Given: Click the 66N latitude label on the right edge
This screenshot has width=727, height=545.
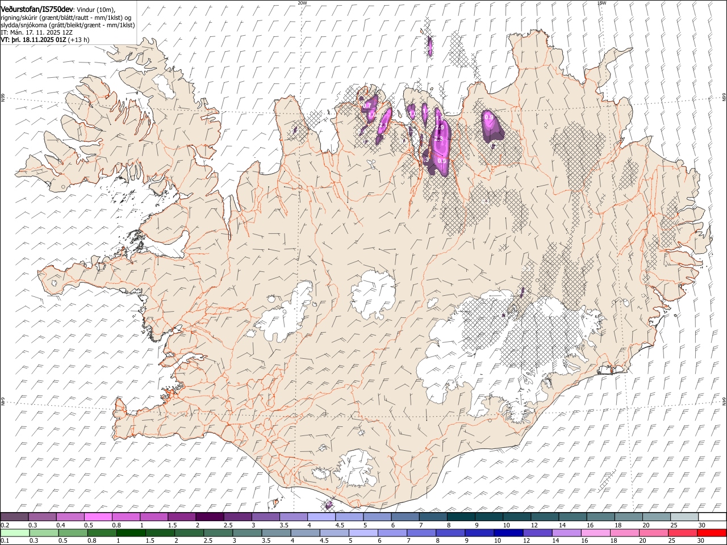Looking at the screenshot, I should pos(724,98).
